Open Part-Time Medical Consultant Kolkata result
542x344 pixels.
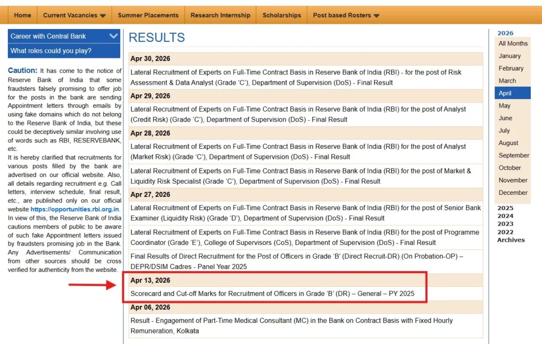pos(292,325)
